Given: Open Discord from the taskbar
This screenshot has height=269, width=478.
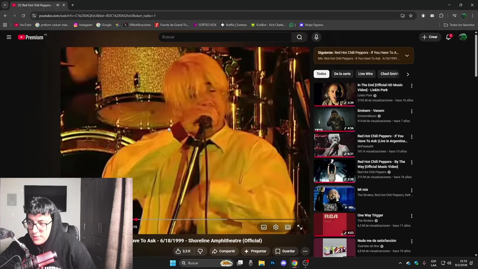Looking at the screenshot, I should [283, 263].
